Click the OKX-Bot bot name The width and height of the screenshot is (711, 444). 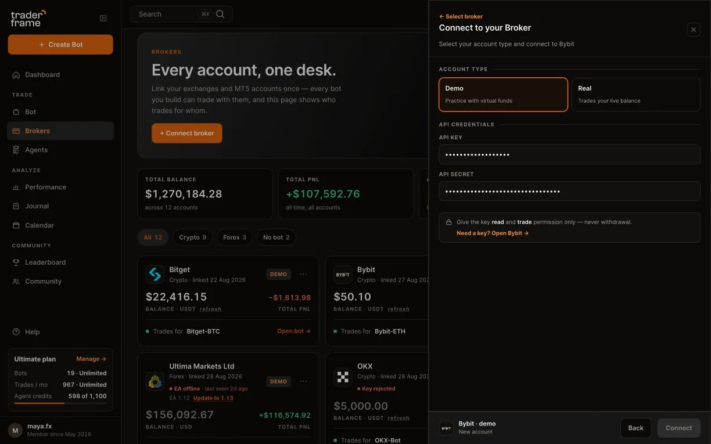388,441
